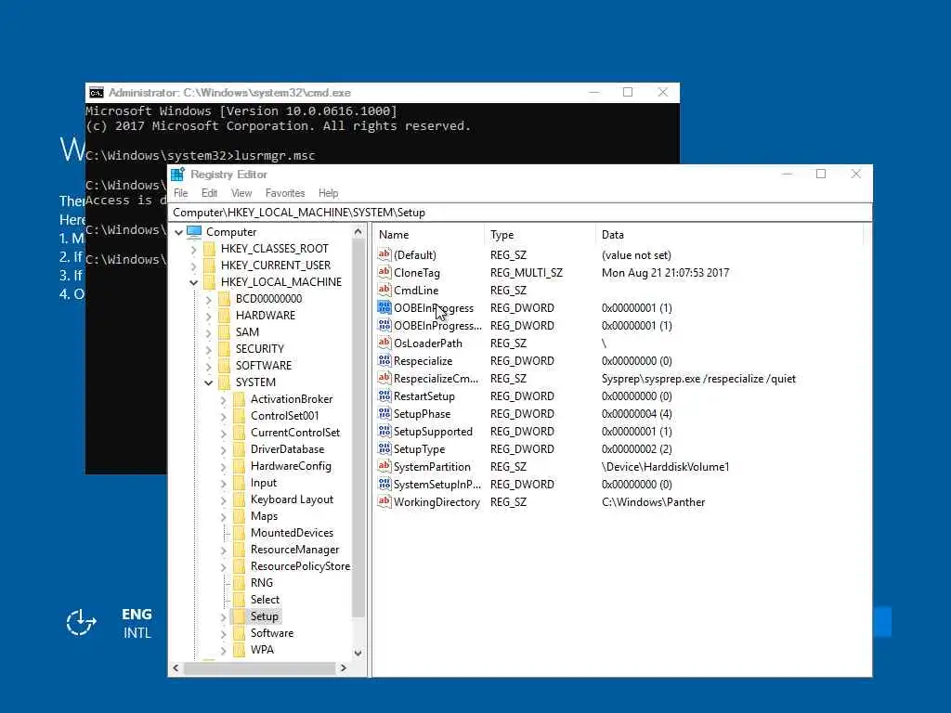The width and height of the screenshot is (951, 713).
Task: Open the Edit menu
Action: pos(209,193)
